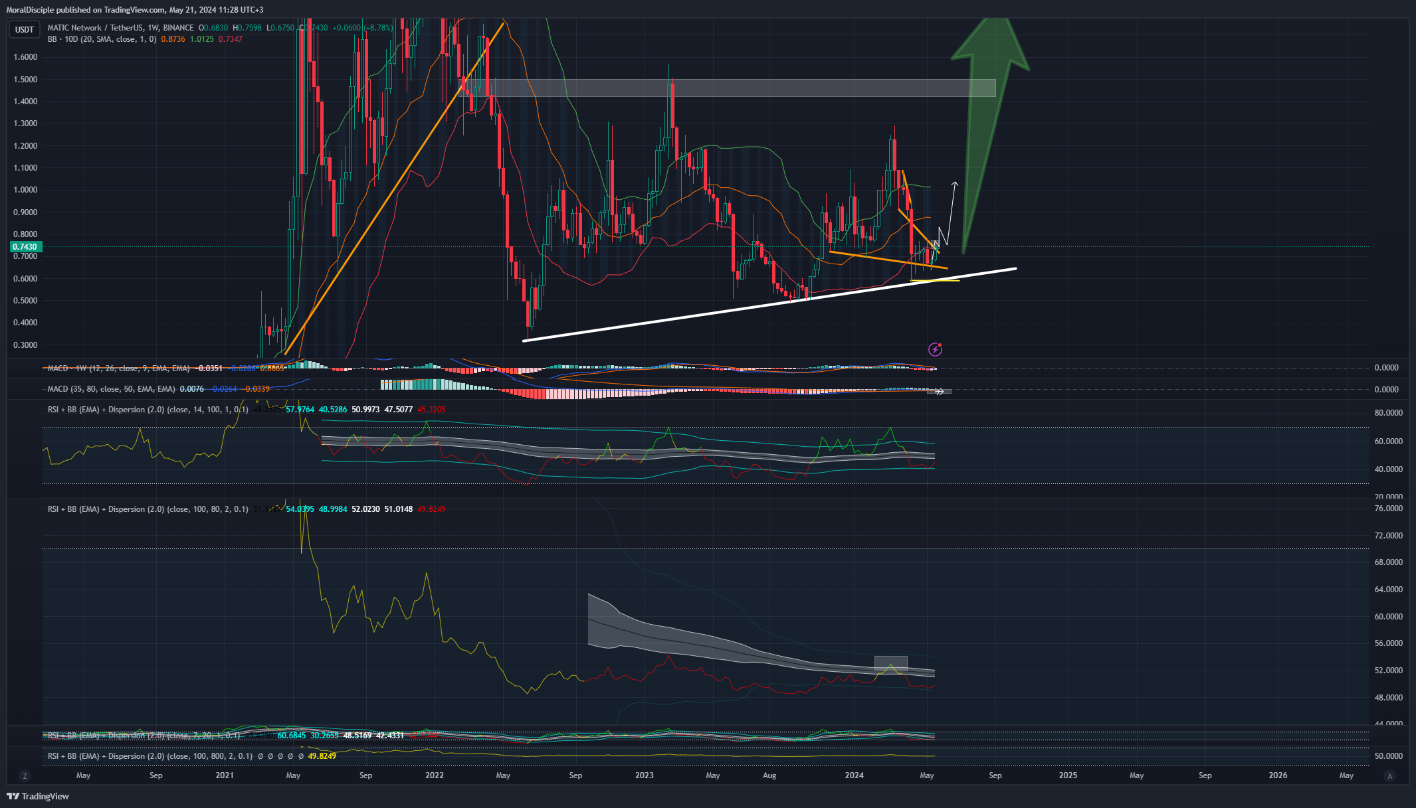1416x808 pixels.
Task: Click the 2024 label on time axis
Action: pyautogui.click(x=854, y=775)
